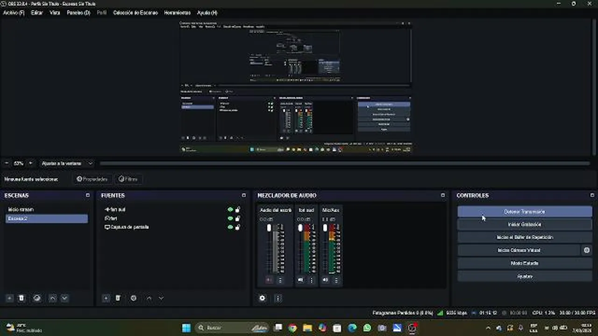598x336 pixels.
Task: Move the selected scene down
Action: click(64, 298)
